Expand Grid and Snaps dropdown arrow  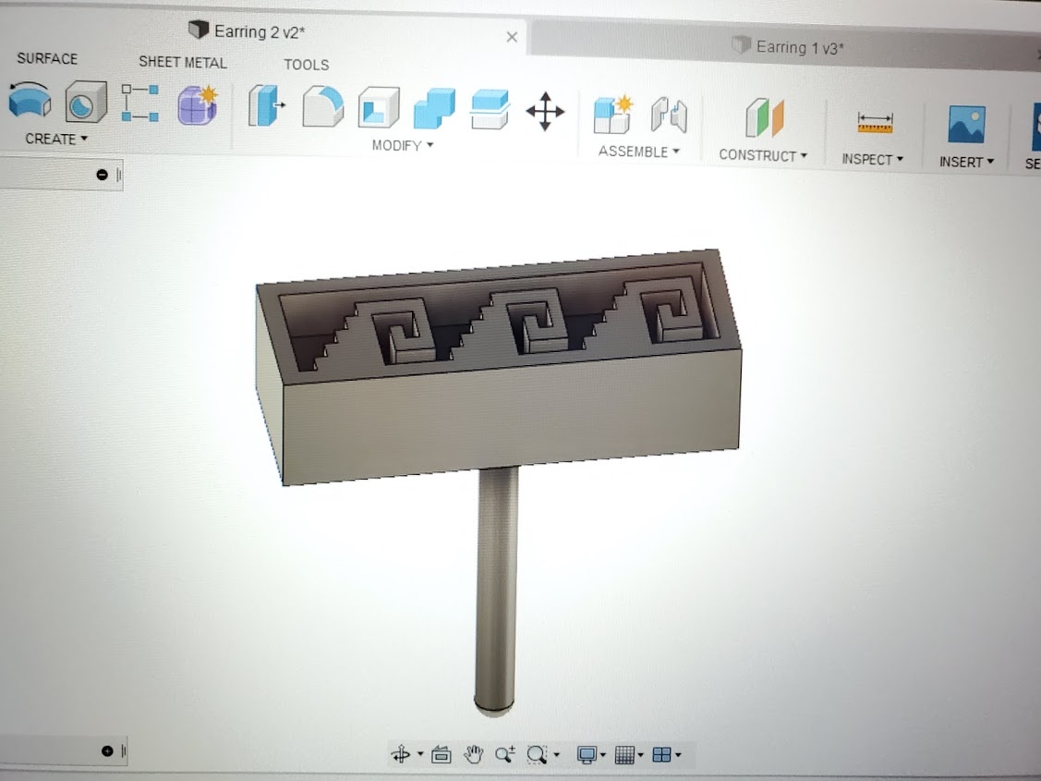click(641, 754)
